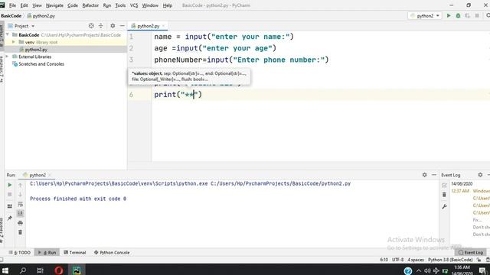Screen dimensions: 490x275
Task: Start debugging with the bug icon
Action: [x=458, y=15]
